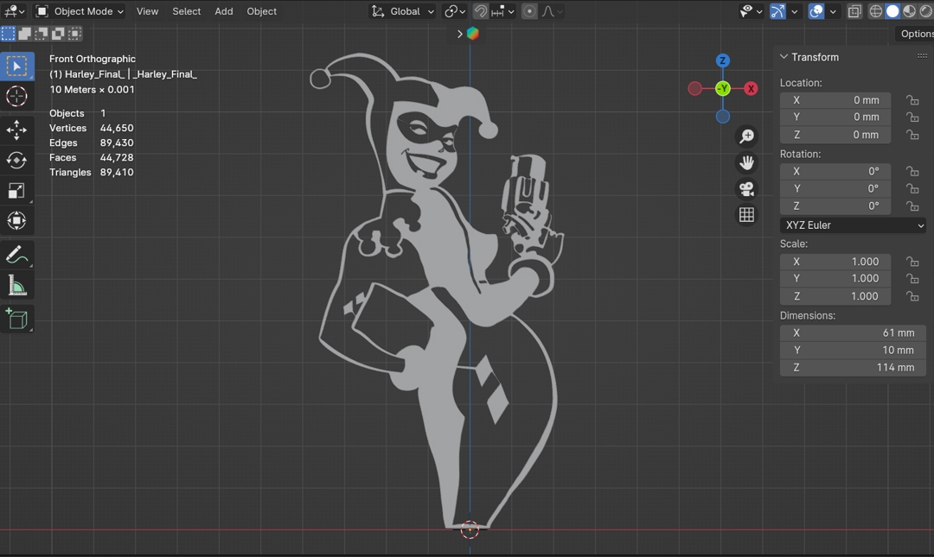Screen dimensions: 934x557
Task: Select the Measure tool
Action: click(17, 284)
